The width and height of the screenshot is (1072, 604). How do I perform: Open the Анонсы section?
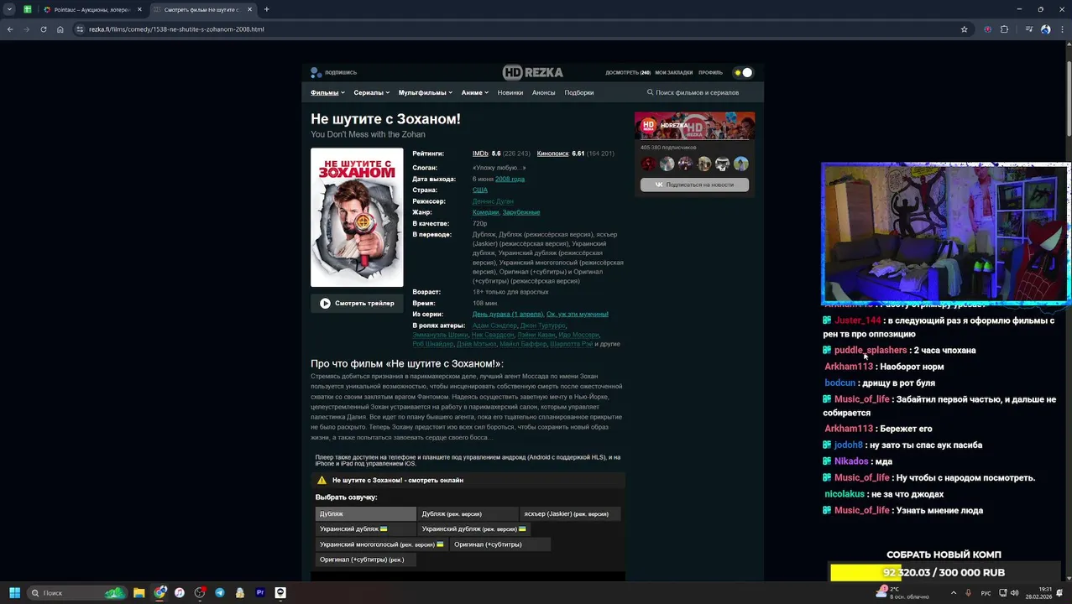[544, 92]
